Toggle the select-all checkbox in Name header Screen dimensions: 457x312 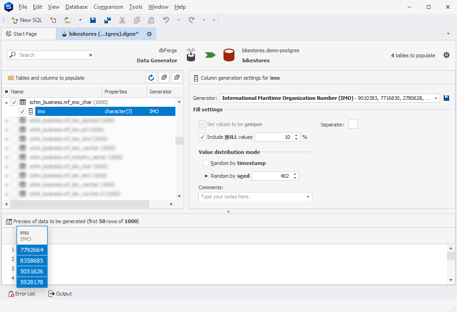click(6, 92)
